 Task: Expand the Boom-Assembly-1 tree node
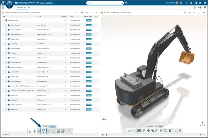click(x=6, y=48)
